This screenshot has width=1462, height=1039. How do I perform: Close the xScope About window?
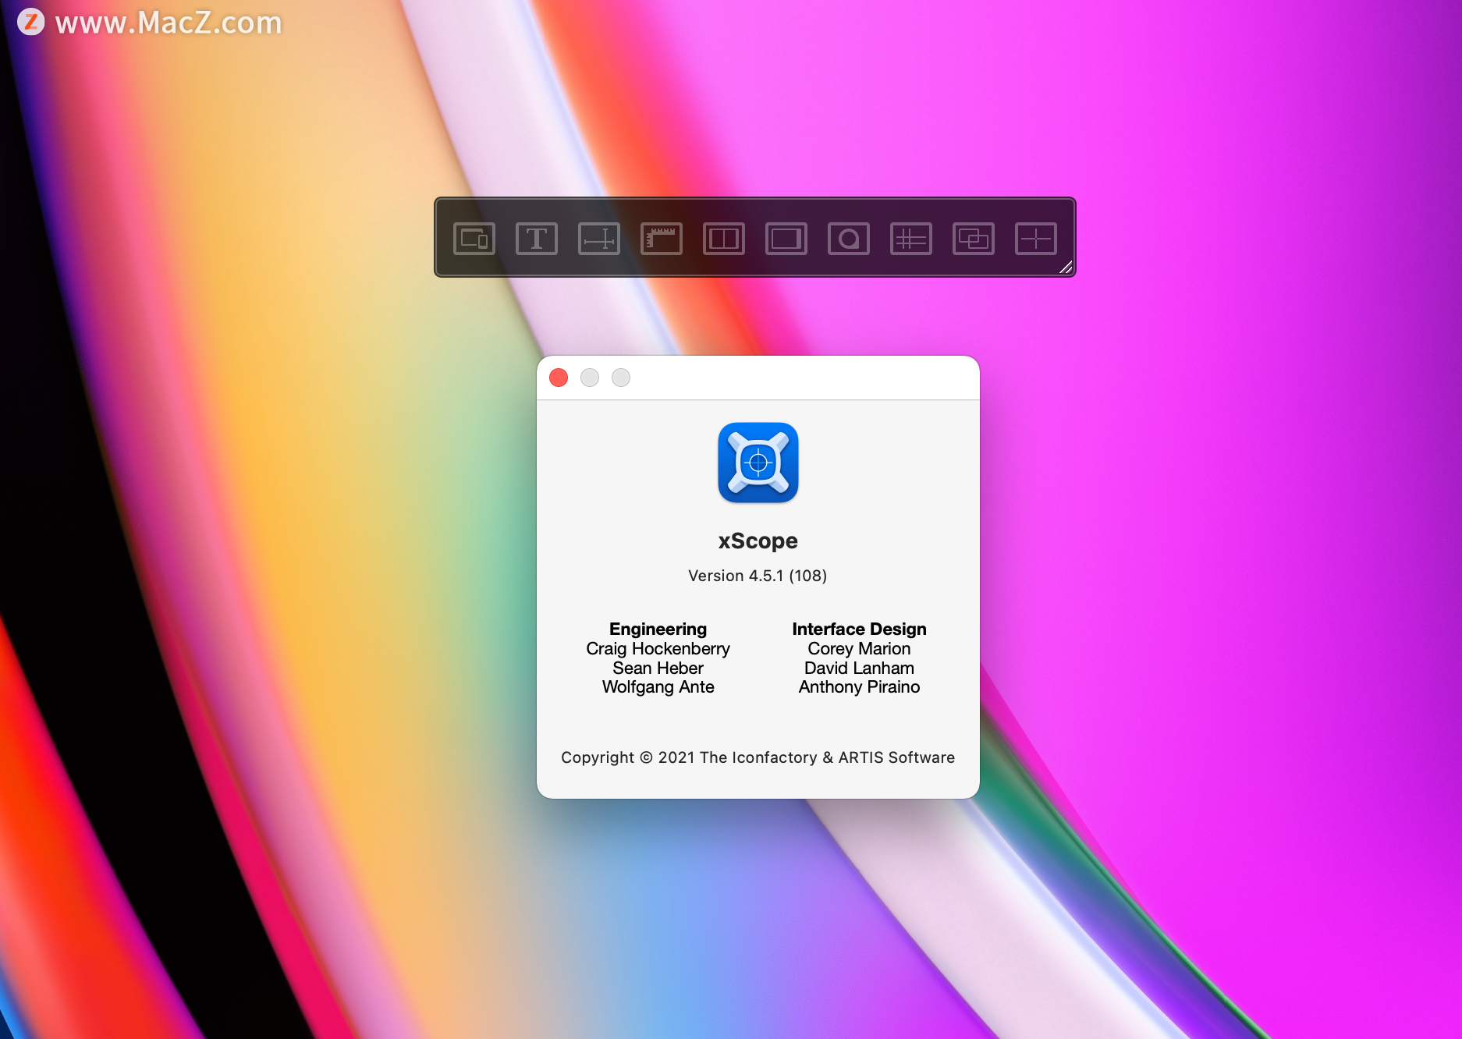[x=559, y=378]
